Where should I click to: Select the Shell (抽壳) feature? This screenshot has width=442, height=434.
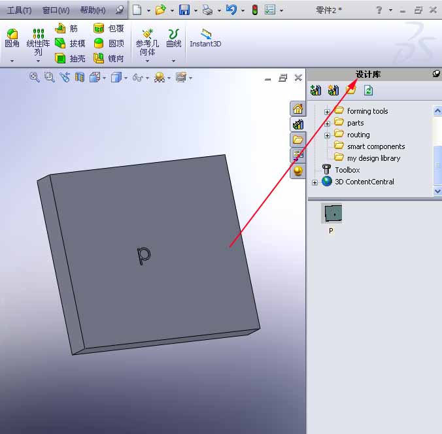(69, 58)
